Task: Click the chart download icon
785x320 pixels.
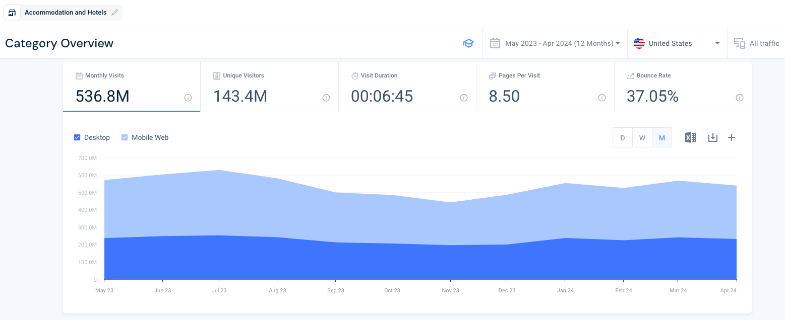Action: 712,137
